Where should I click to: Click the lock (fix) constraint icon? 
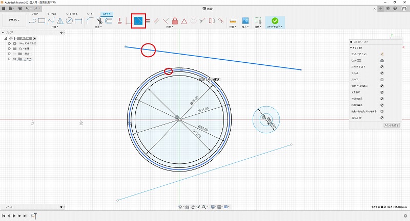click(x=175, y=21)
